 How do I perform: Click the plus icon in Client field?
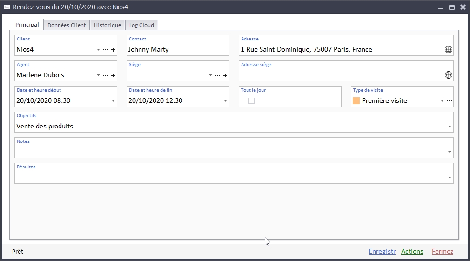coord(113,50)
